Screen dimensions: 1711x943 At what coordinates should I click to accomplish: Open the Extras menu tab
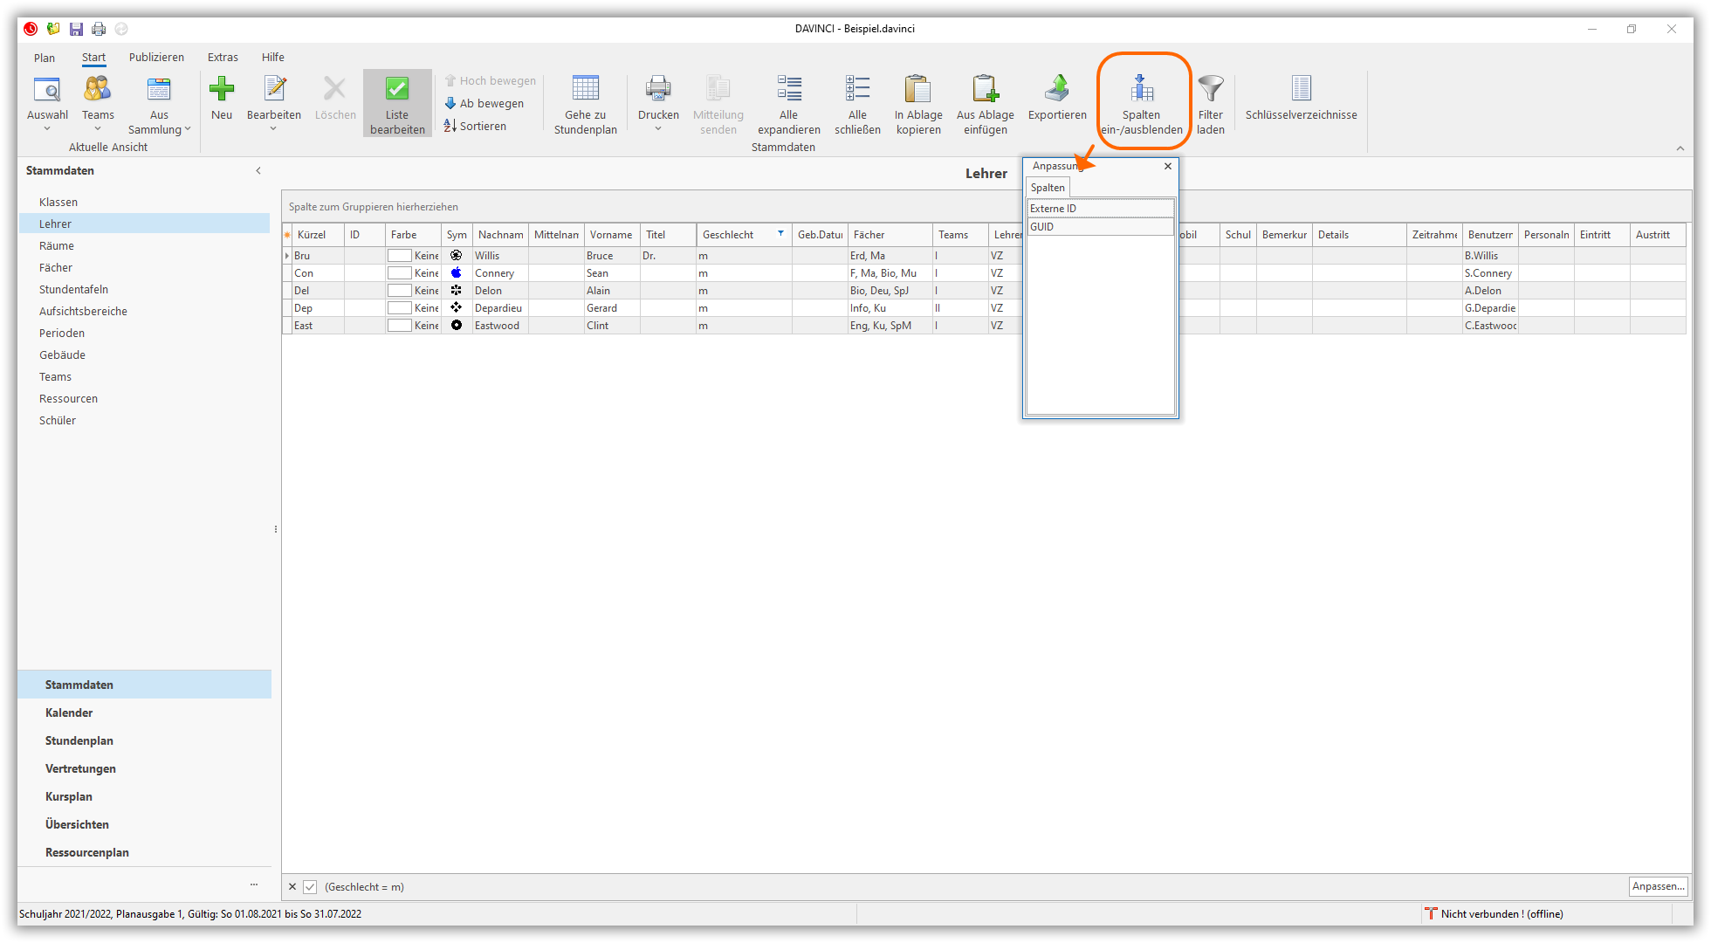pyautogui.click(x=223, y=58)
